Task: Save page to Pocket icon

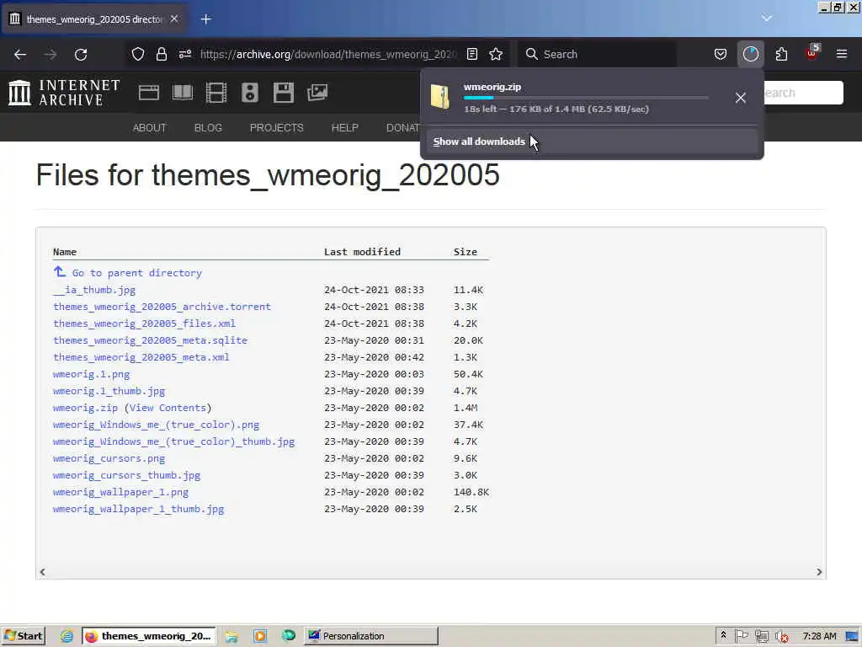Action: pos(721,54)
